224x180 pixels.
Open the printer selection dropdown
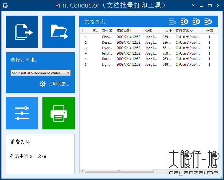click(40, 73)
